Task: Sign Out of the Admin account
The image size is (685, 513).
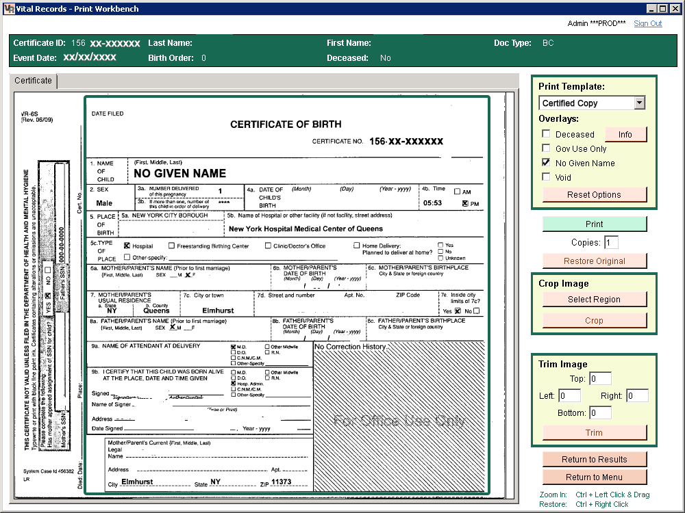Action: coord(648,23)
